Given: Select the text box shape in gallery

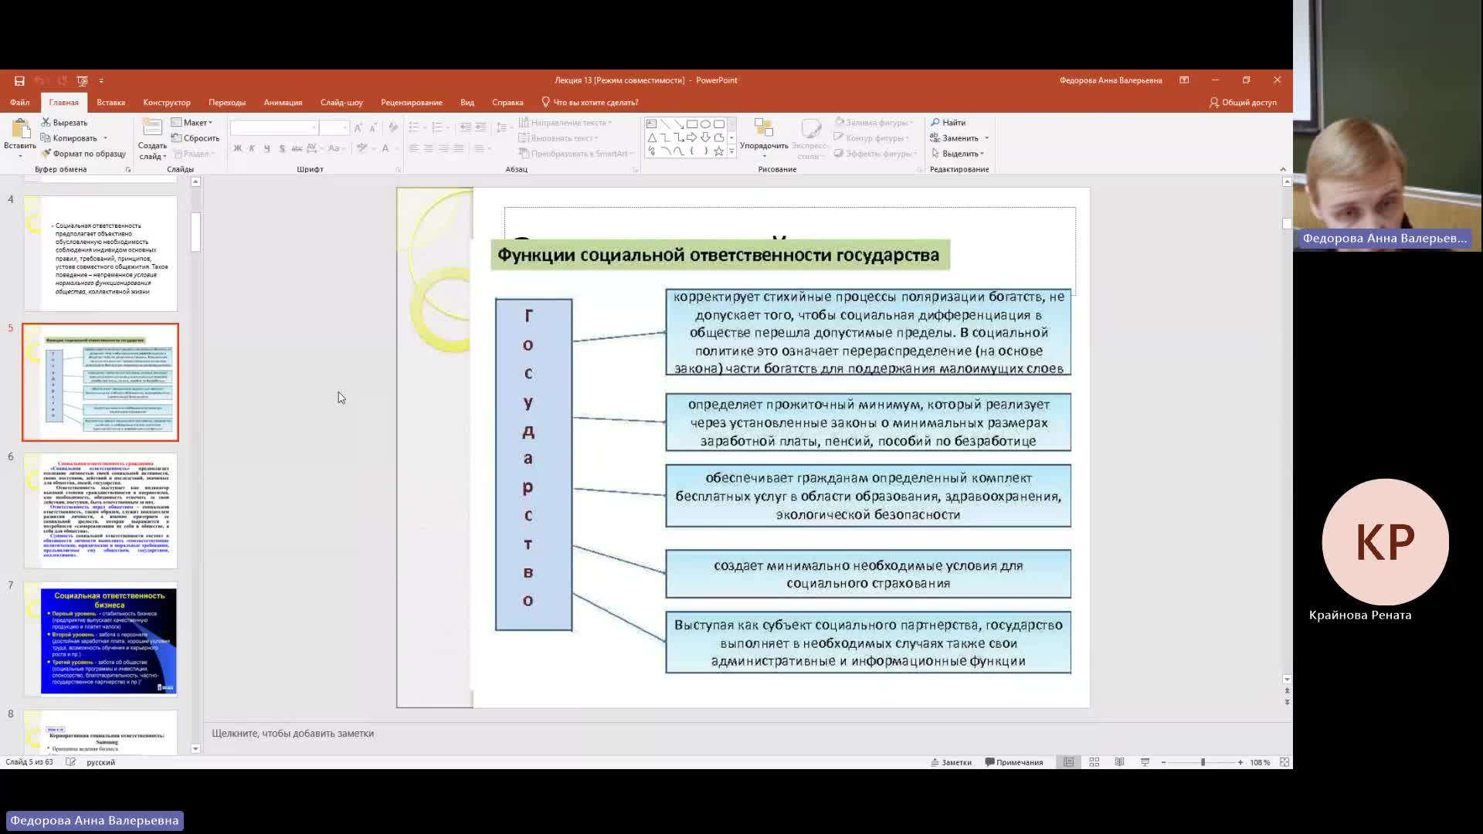Looking at the screenshot, I should (x=651, y=124).
